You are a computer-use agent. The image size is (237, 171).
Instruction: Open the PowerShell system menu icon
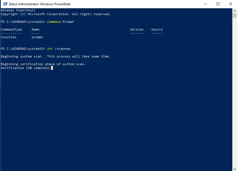click(x=5, y=4)
